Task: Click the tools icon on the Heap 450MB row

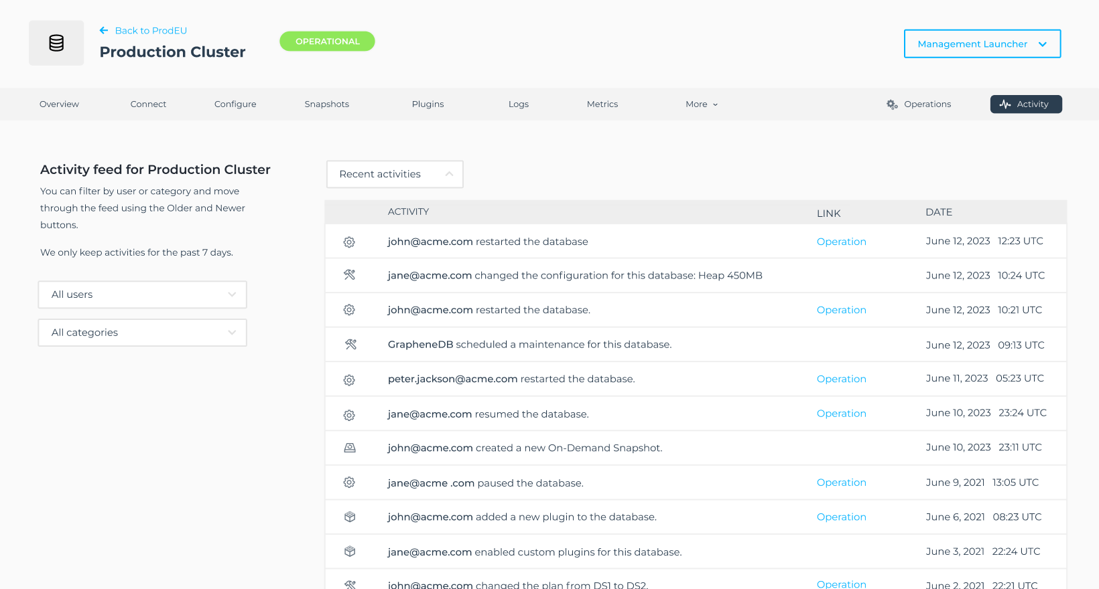Action: [349, 275]
